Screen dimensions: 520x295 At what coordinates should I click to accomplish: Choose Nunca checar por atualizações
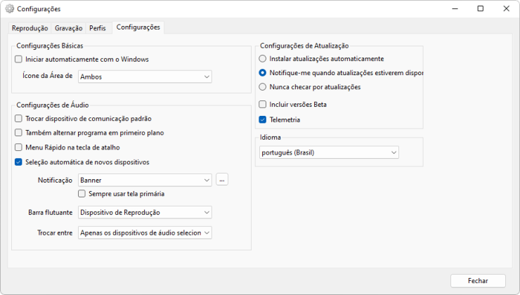click(262, 87)
